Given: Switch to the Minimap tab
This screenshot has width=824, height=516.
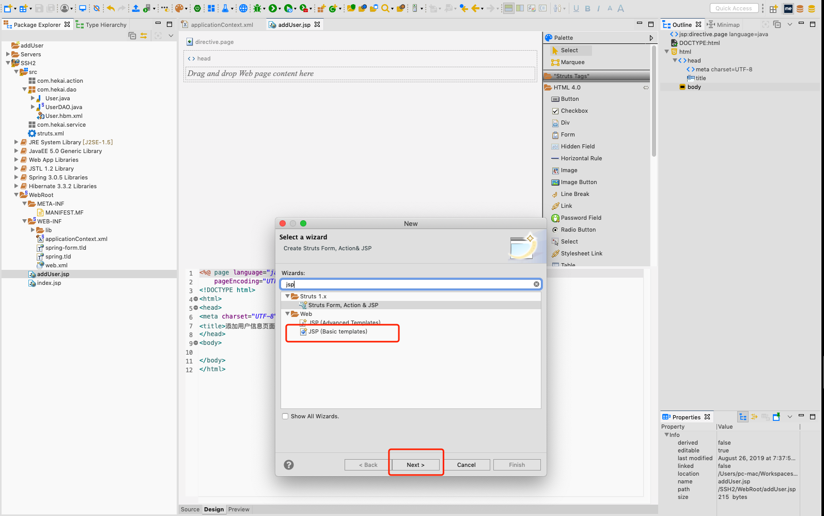Looking at the screenshot, I should [724, 25].
